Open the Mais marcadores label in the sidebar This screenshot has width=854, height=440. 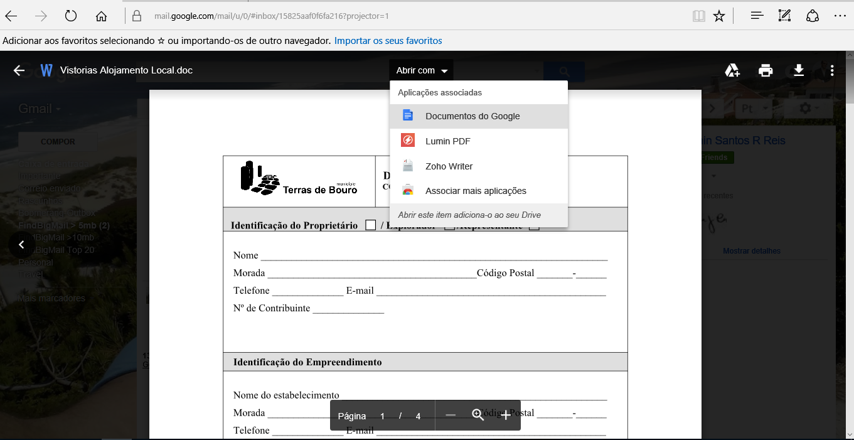[x=51, y=298]
